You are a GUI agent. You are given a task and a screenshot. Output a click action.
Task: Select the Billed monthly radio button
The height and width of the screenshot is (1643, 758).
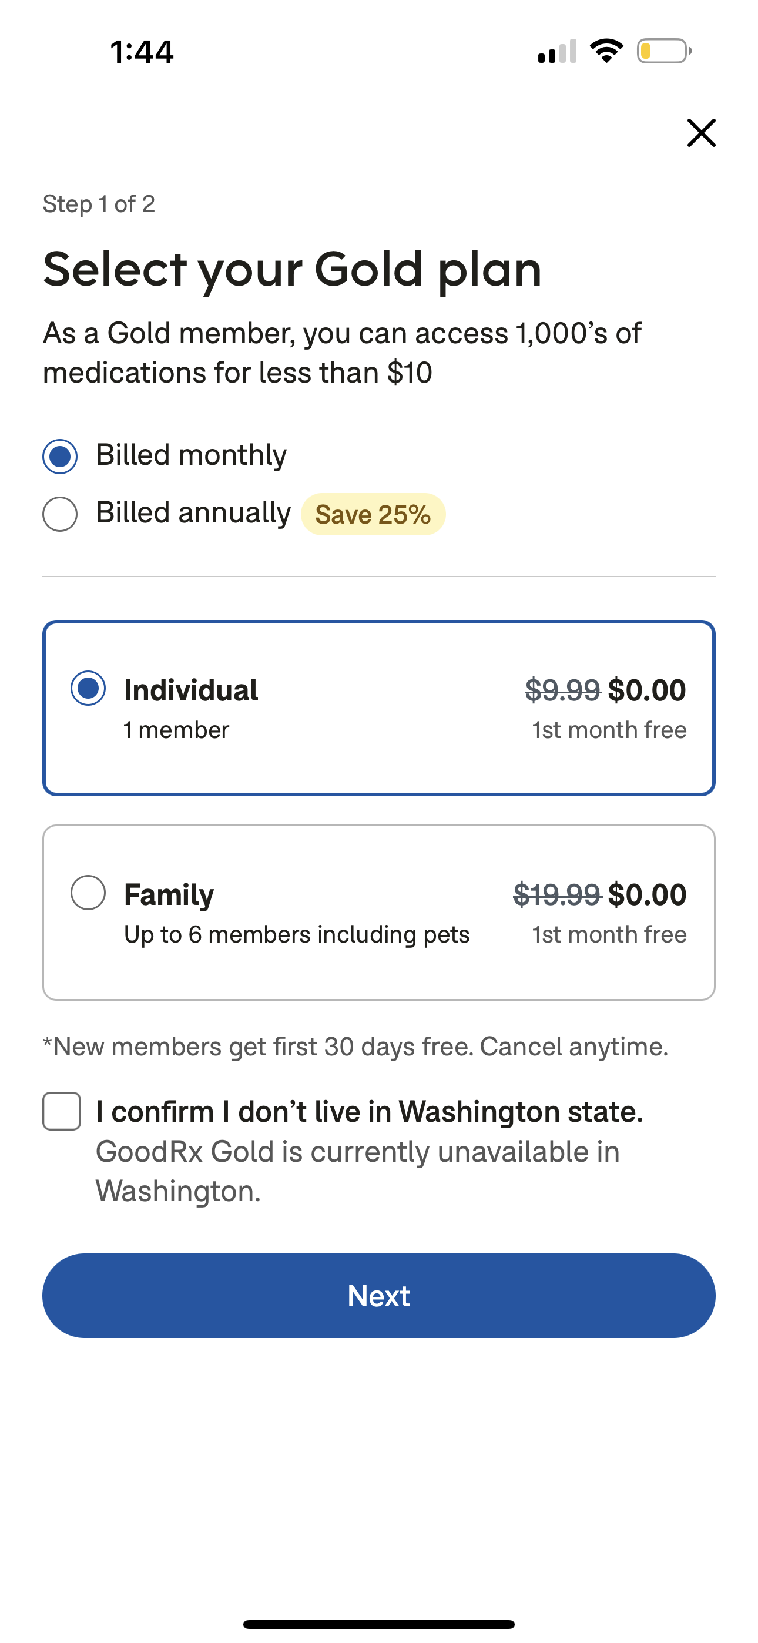tap(60, 456)
